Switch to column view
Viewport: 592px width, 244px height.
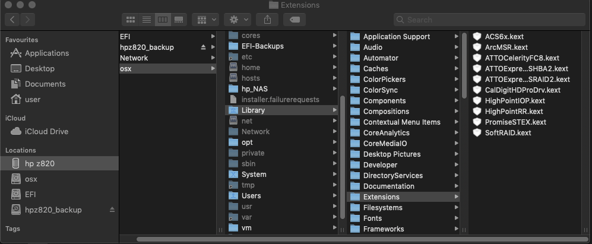click(163, 20)
